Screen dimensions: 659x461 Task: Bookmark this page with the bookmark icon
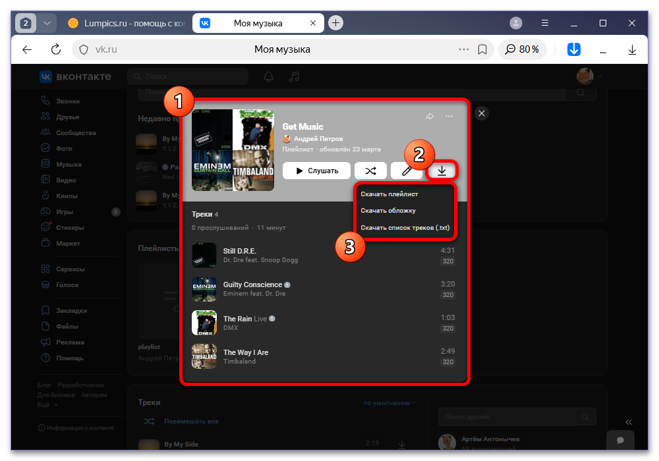coord(482,49)
